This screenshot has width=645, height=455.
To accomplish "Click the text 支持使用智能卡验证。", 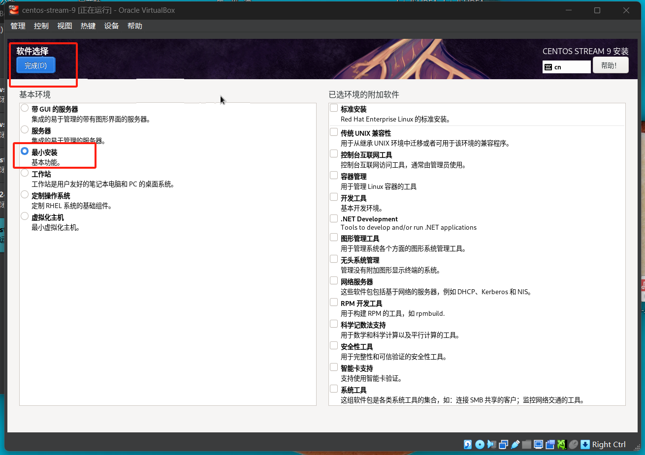I will tap(372, 378).
